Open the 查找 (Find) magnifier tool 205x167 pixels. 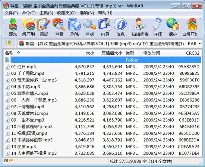[90, 27]
